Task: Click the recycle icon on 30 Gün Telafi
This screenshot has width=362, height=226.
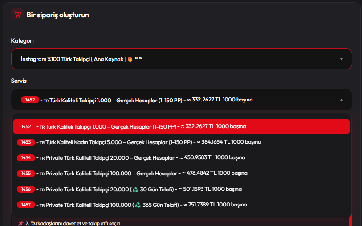Action: pyautogui.click(x=135, y=189)
